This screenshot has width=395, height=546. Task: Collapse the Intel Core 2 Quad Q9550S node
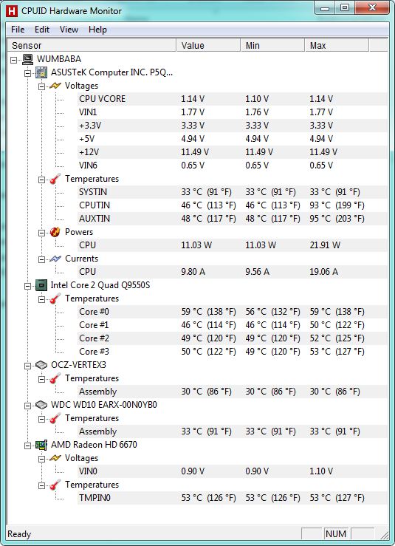tap(27, 286)
